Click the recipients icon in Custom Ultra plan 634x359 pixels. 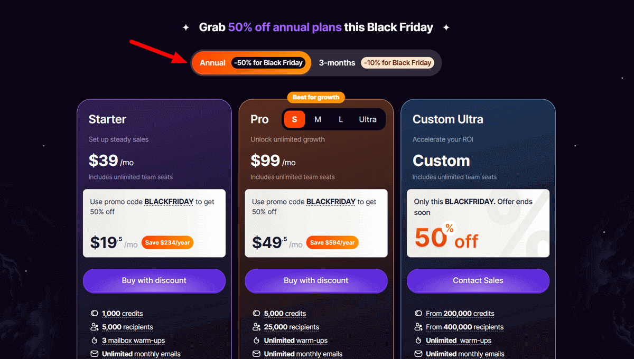click(419, 327)
